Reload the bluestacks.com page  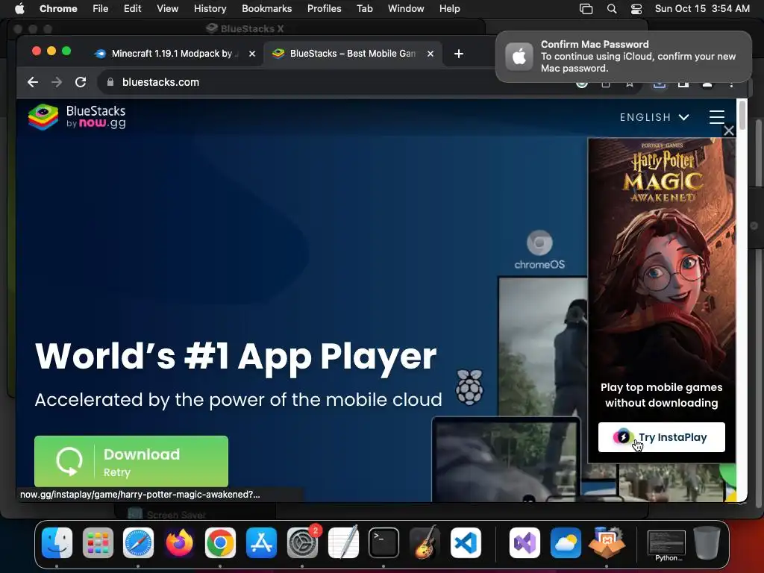[81, 82]
